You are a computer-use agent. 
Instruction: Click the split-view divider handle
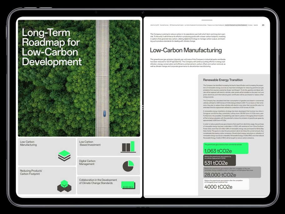(x=142, y=107)
